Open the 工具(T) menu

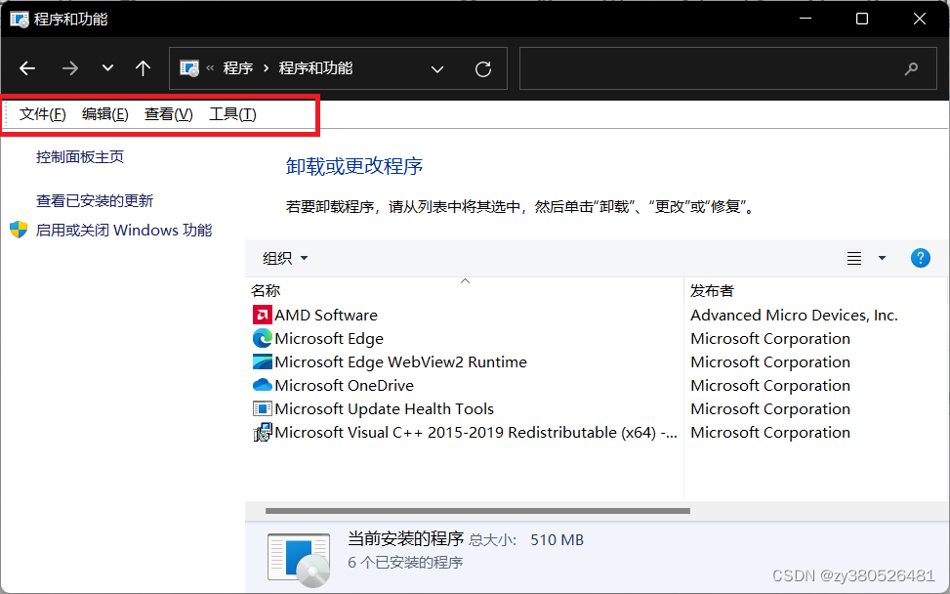click(x=232, y=114)
